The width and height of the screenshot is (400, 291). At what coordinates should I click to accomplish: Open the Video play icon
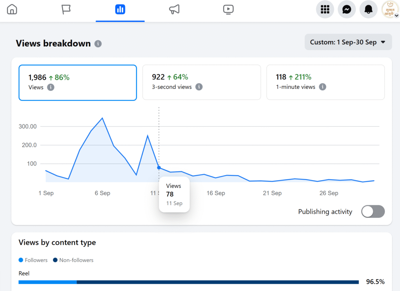pos(228,9)
